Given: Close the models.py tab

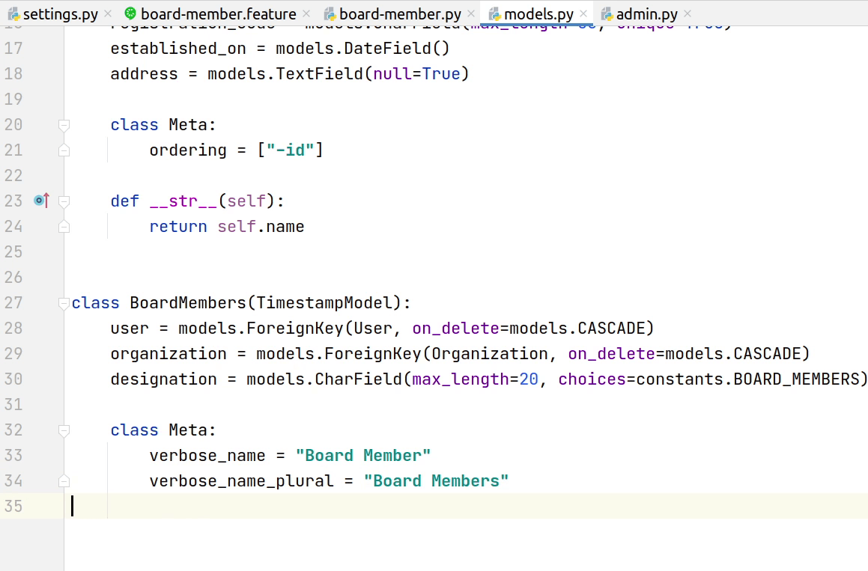Looking at the screenshot, I should point(583,13).
